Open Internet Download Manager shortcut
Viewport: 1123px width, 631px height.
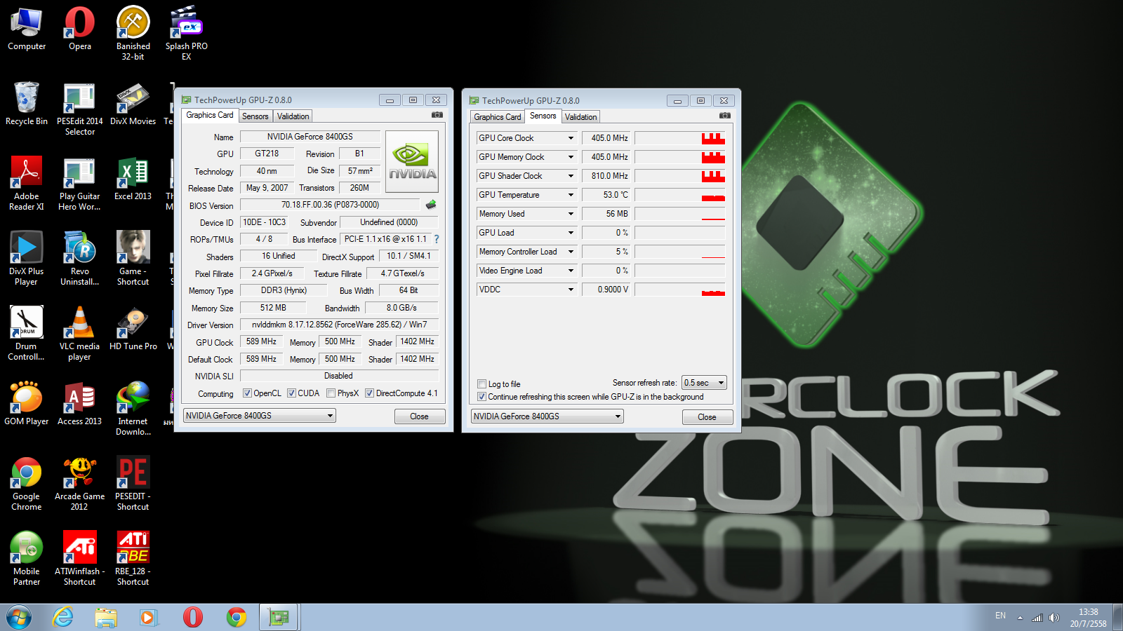[133, 408]
